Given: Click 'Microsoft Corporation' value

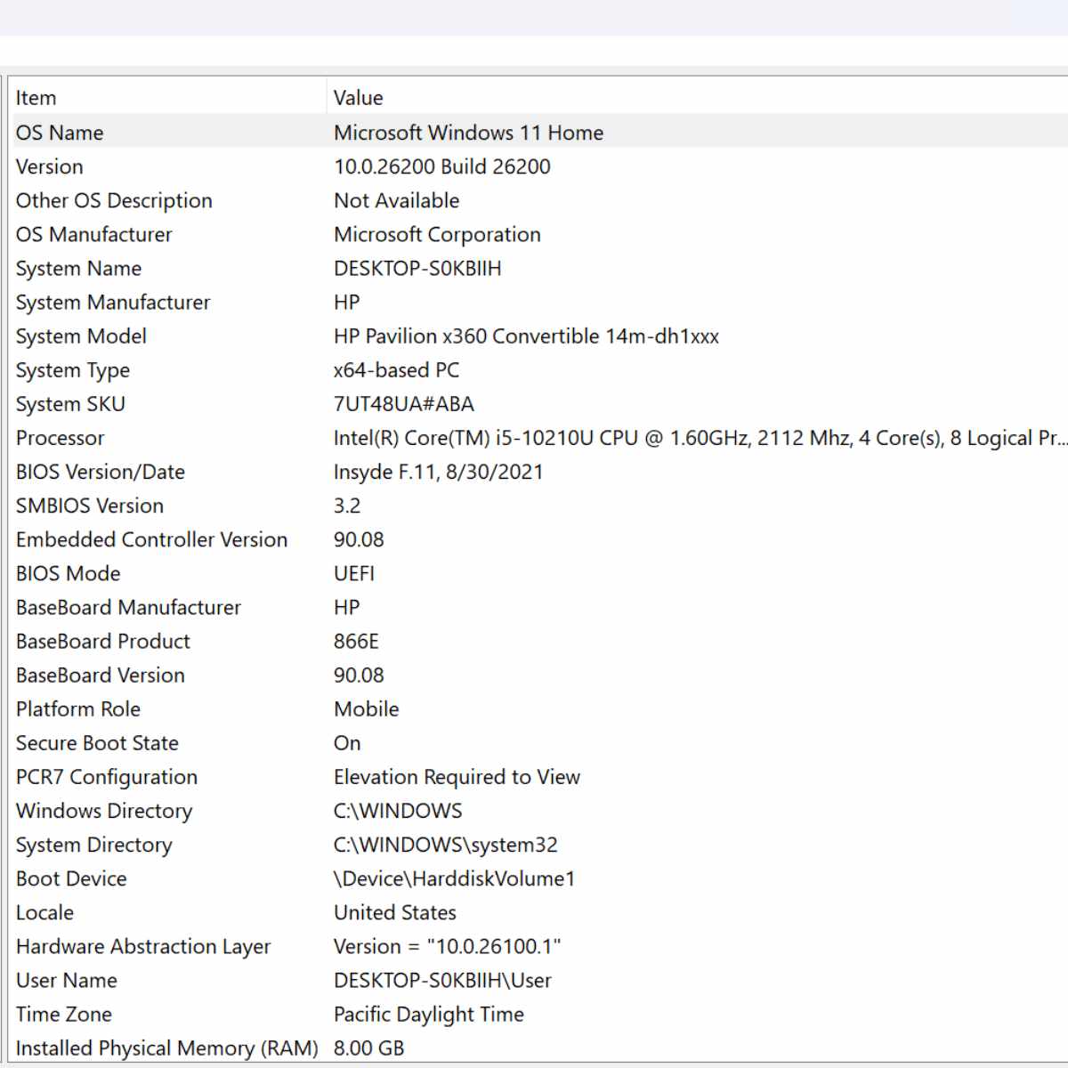Looking at the screenshot, I should (x=437, y=234).
